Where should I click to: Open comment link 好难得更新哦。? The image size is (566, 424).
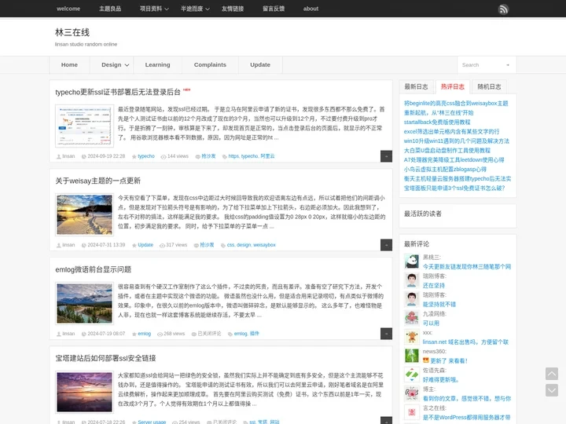pos(441,380)
